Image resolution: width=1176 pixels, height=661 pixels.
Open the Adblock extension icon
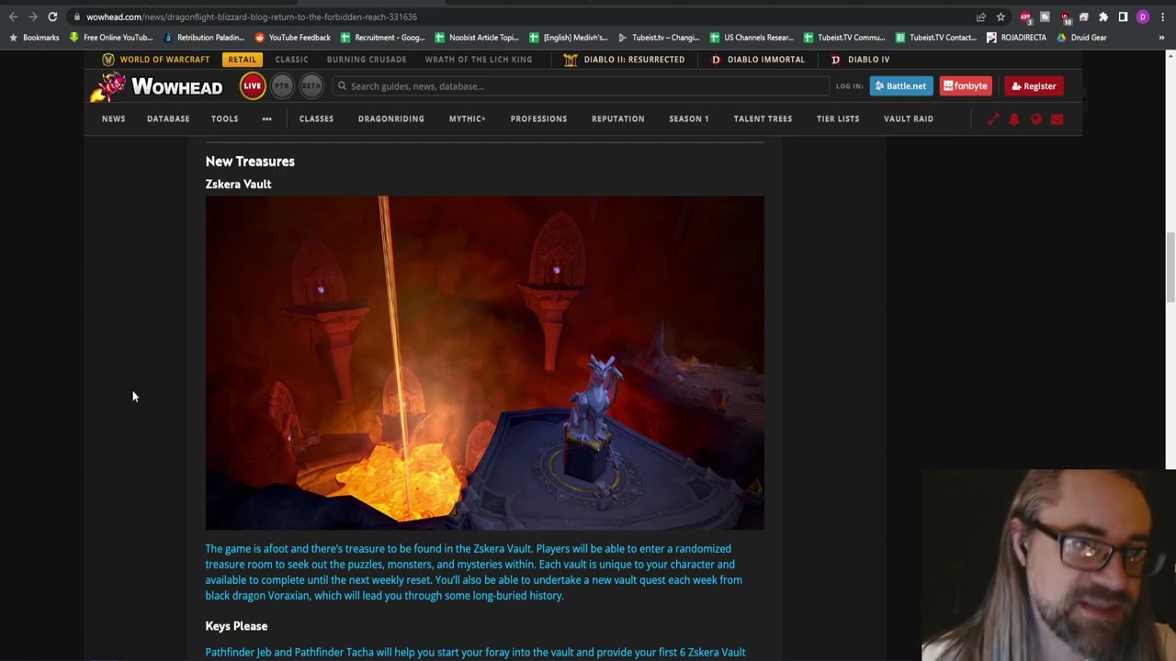1025,17
